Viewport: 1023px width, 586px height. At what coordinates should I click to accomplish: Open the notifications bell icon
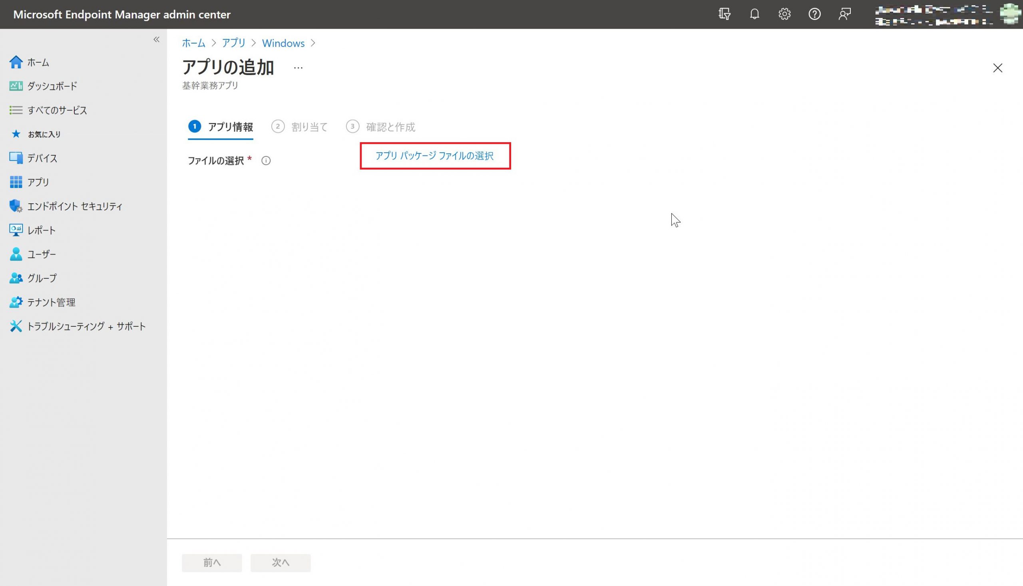pyautogui.click(x=754, y=14)
